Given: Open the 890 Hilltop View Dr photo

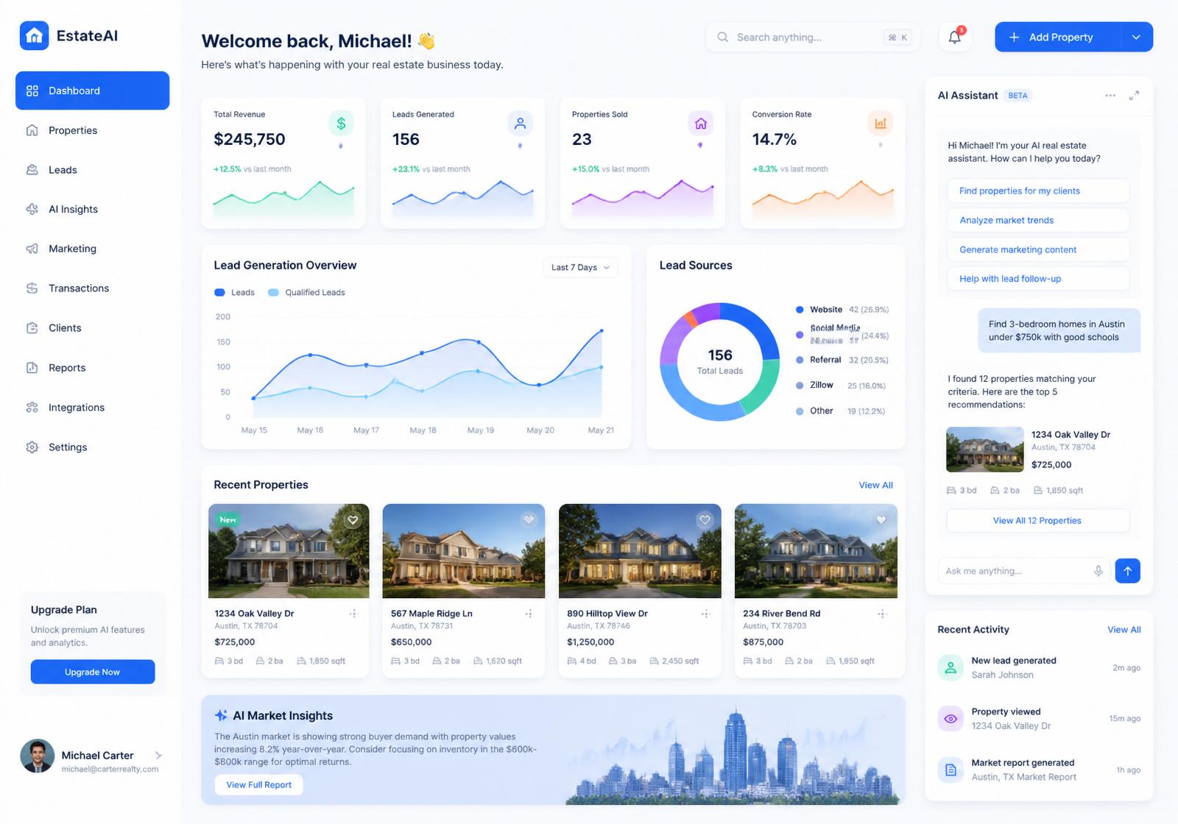Looking at the screenshot, I should tap(640, 551).
